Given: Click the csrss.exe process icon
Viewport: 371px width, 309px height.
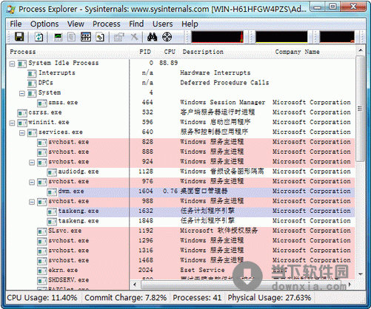Looking at the screenshot, I should 22,113.
